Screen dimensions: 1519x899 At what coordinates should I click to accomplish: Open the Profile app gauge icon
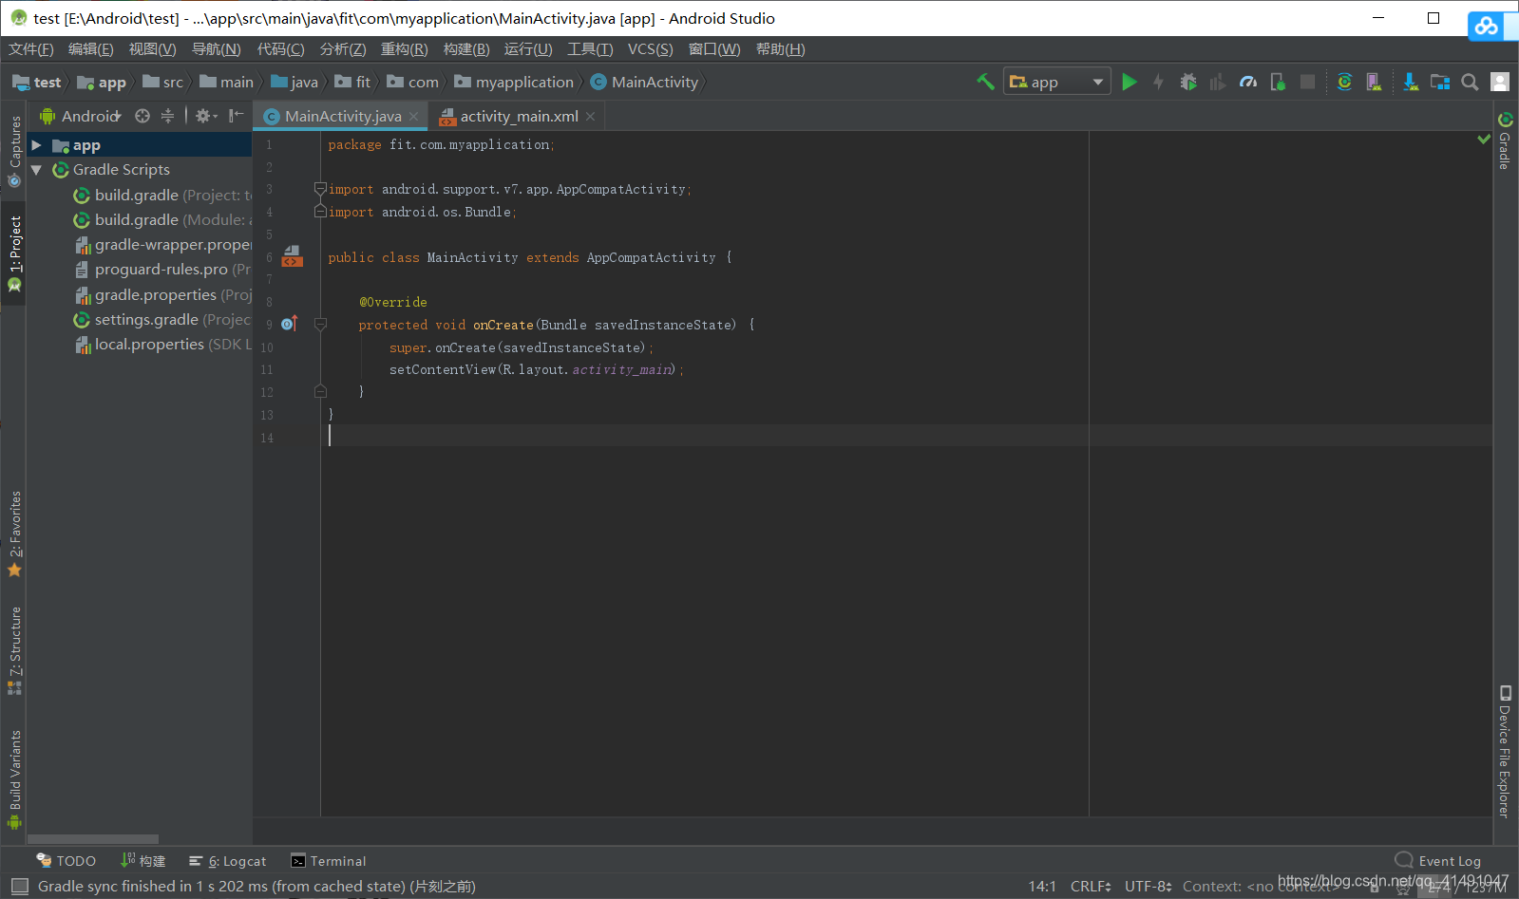(1248, 82)
